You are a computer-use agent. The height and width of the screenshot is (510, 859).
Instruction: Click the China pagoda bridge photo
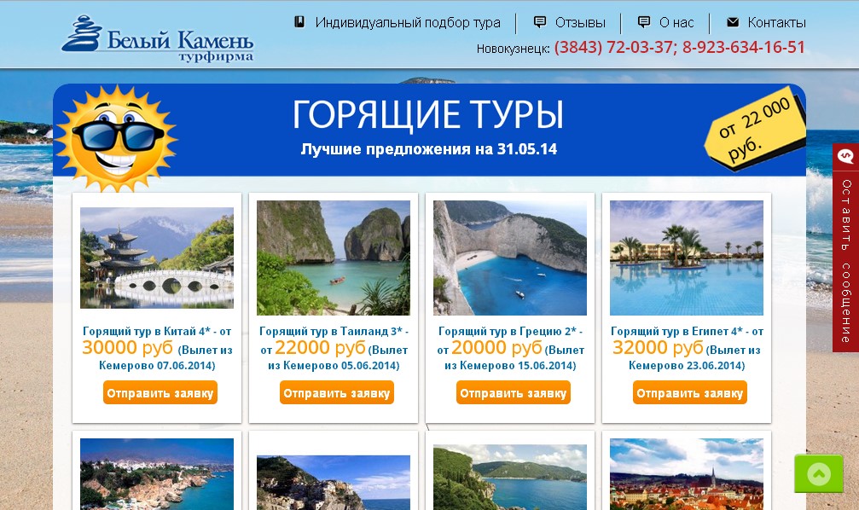click(x=157, y=258)
